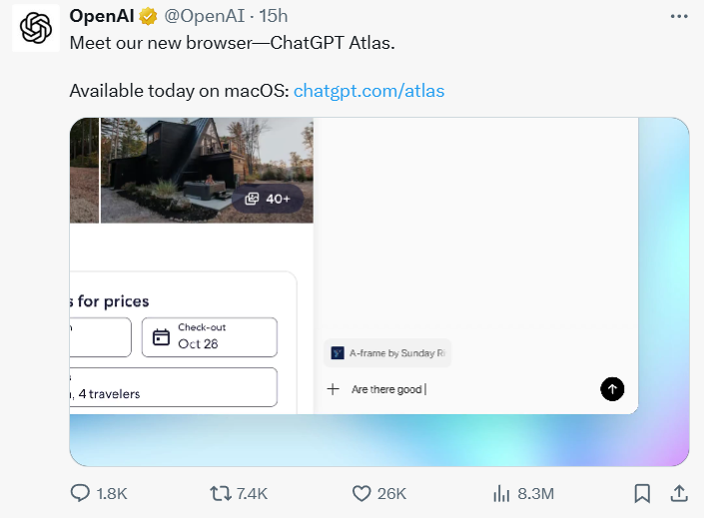View tweet analytics bar-chart icon

503,493
